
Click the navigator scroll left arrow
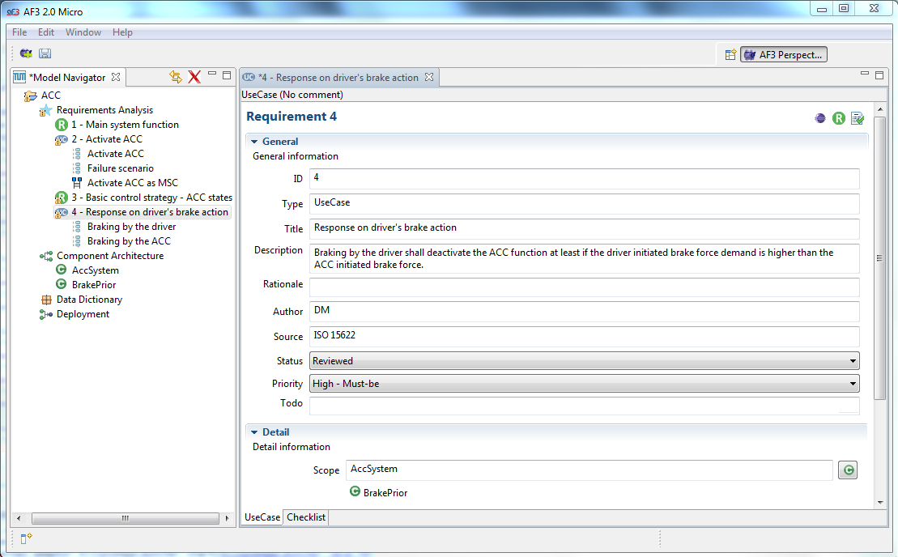19,519
